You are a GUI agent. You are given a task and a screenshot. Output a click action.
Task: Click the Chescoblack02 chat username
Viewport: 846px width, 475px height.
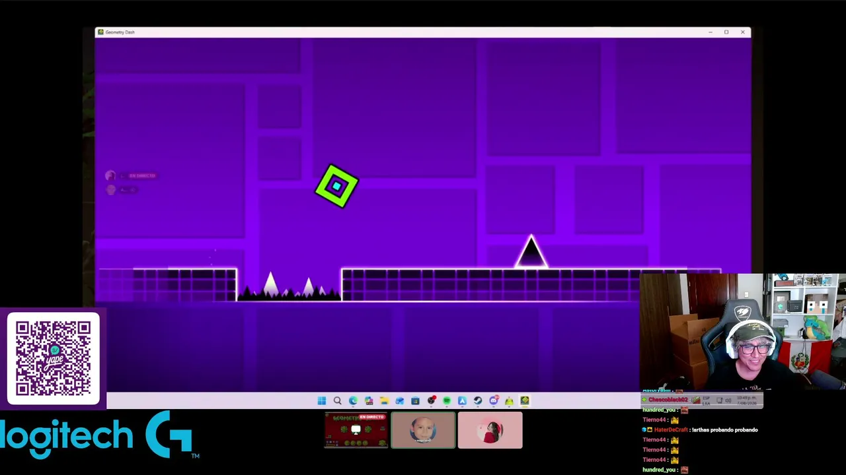(x=670, y=400)
